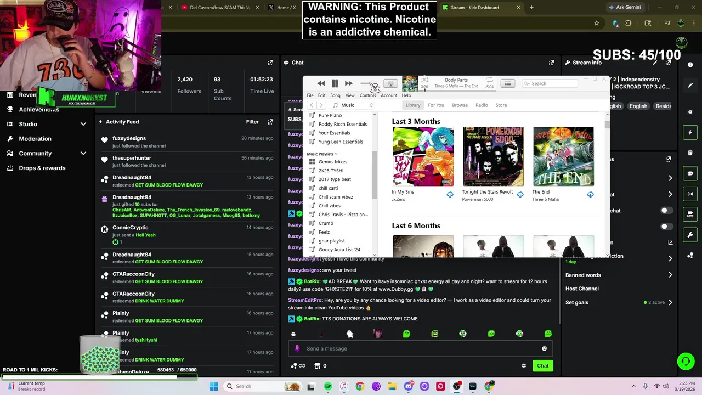Open Moderation in the sidebar
The image size is (702, 395).
coord(35,139)
